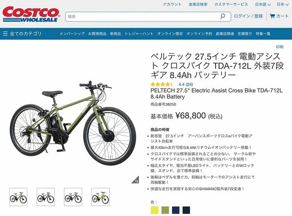Click the star rating icons
Image resolution: width=292 pixels, height=216 pixels.
point(162,84)
